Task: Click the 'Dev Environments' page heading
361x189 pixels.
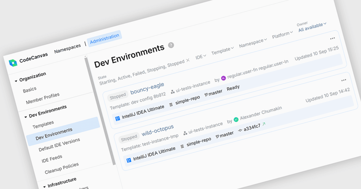Action: tap(129, 56)
